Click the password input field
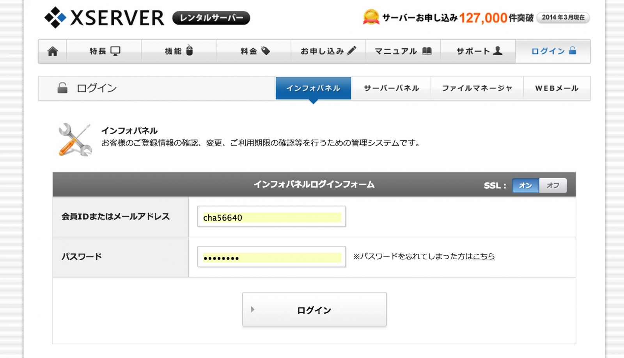The image size is (624, 358). [271, 257]
